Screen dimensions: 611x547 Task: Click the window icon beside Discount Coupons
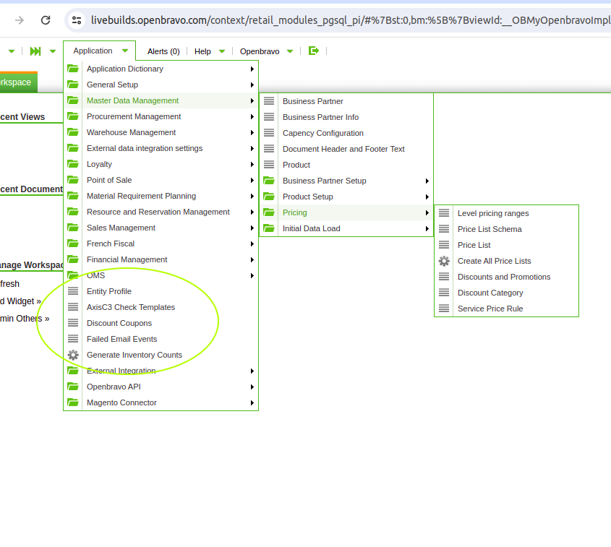(73, 323)
